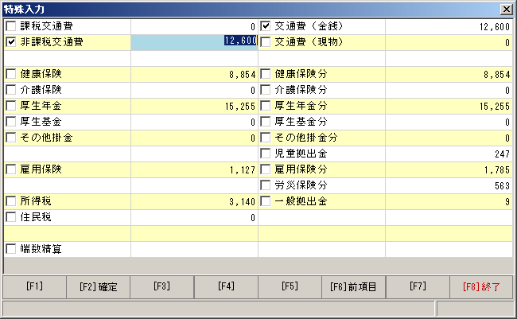Uncheck the 交通費（金銭） checkbox
This screenshot has width=517, height=319.
click(266, 26)
